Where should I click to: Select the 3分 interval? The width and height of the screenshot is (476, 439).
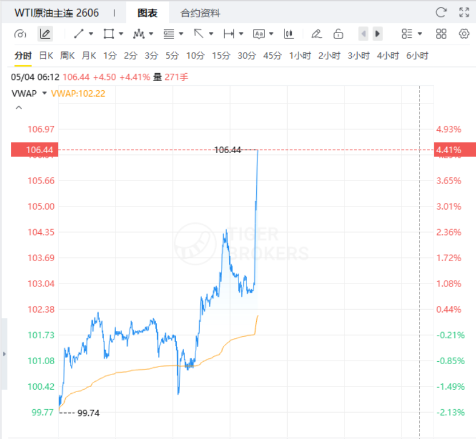[151, 56]
